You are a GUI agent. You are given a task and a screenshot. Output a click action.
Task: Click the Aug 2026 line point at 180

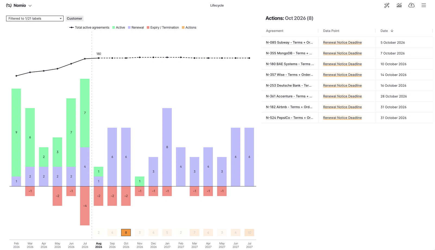[99, 58]
